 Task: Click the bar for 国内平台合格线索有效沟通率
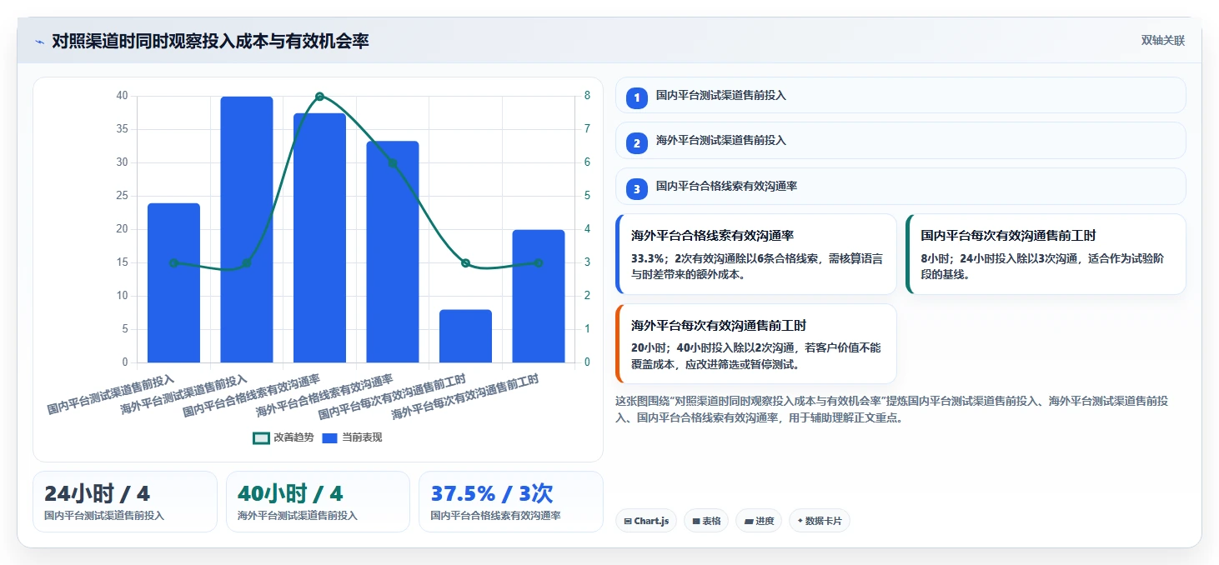coord(319,237)
